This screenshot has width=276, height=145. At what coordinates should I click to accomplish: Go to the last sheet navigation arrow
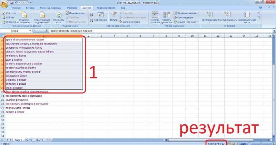click(11, 140)
